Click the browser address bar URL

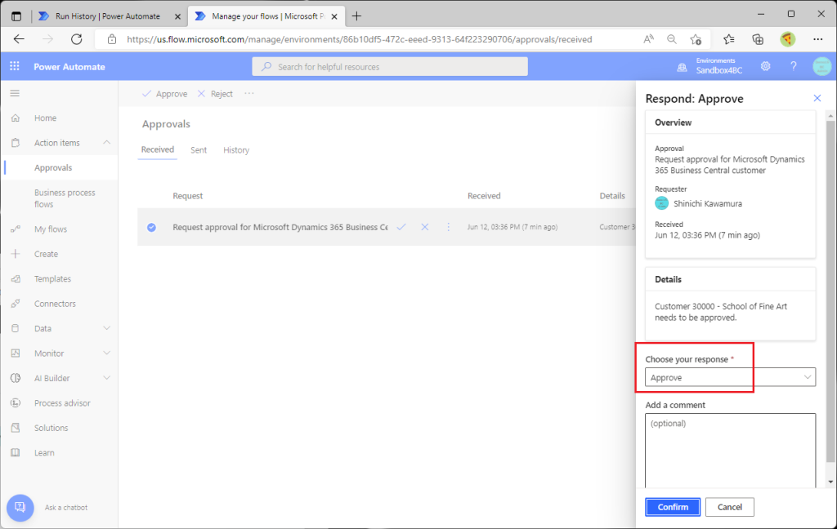(360, 39)
